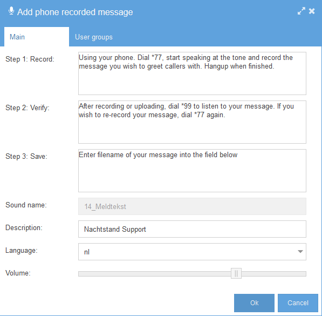The image size is (322, 316).
Task: Confirm the dialog with the Ok button
Action: [254, 303]
